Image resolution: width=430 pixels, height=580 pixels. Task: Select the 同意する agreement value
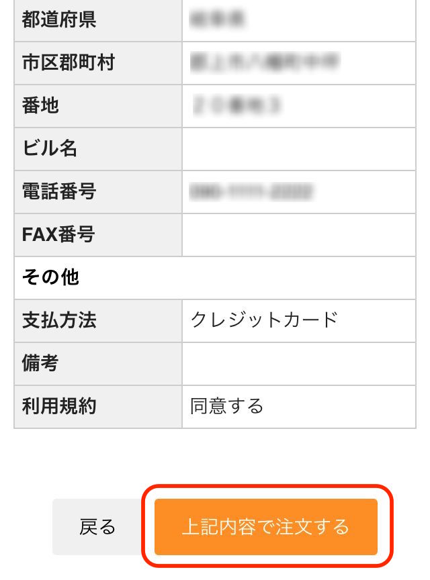(226, 406)
